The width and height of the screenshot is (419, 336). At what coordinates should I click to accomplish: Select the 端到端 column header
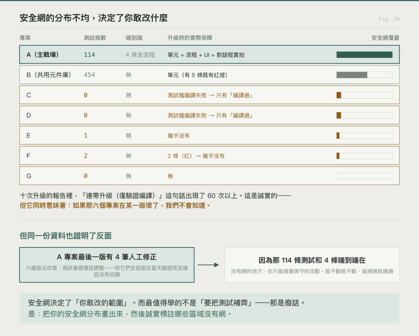tap(134, 38)
